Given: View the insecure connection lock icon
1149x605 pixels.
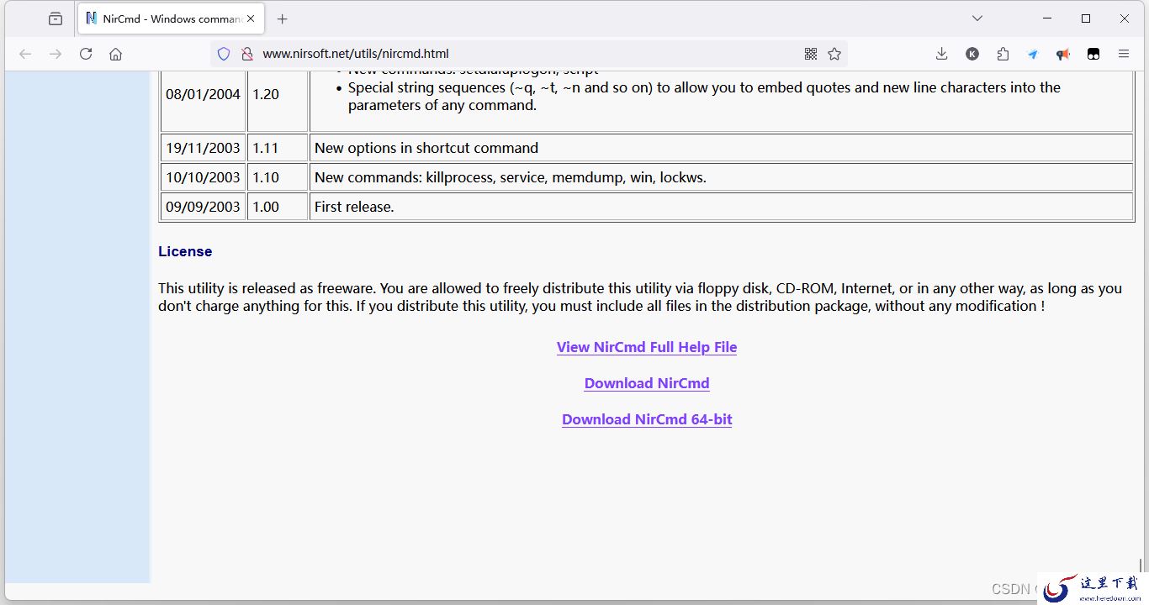Looking at the screenshot, I should coord(247,54).
